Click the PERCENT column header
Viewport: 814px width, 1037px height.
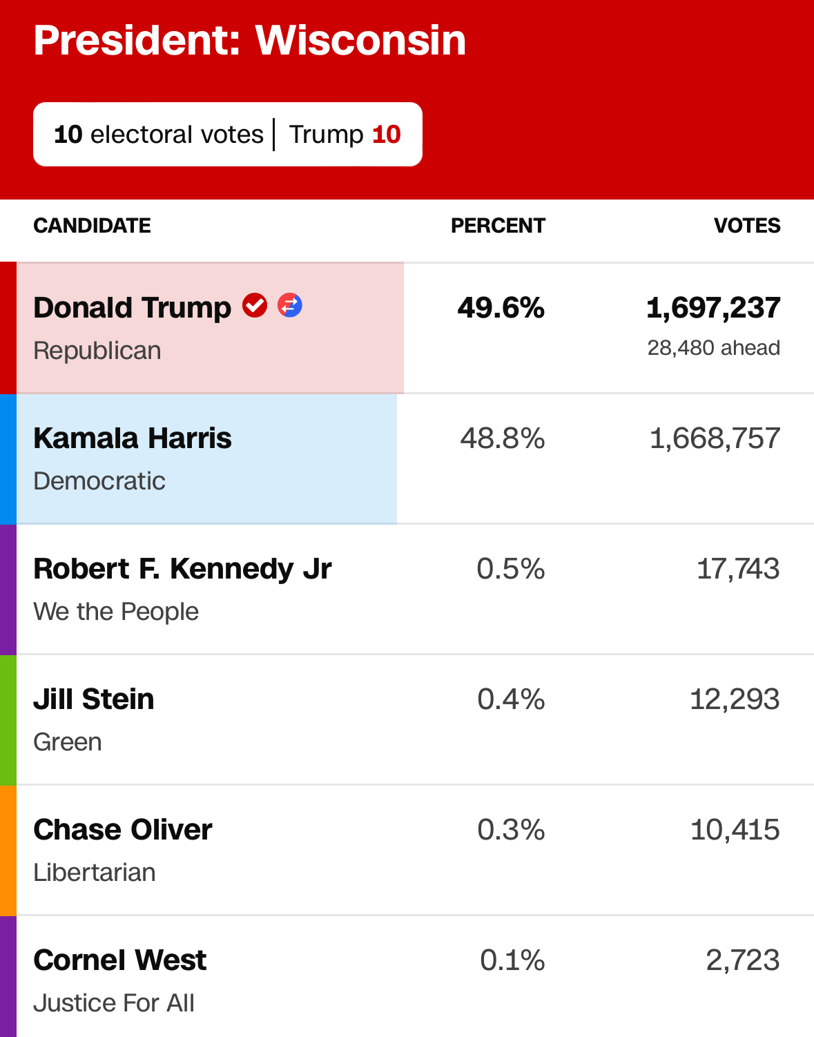pos(498,226)
